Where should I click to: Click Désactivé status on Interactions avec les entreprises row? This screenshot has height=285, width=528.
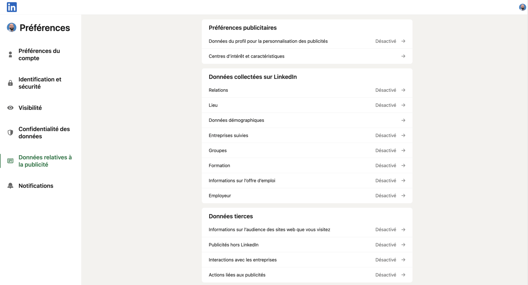[x=386, y=260]
